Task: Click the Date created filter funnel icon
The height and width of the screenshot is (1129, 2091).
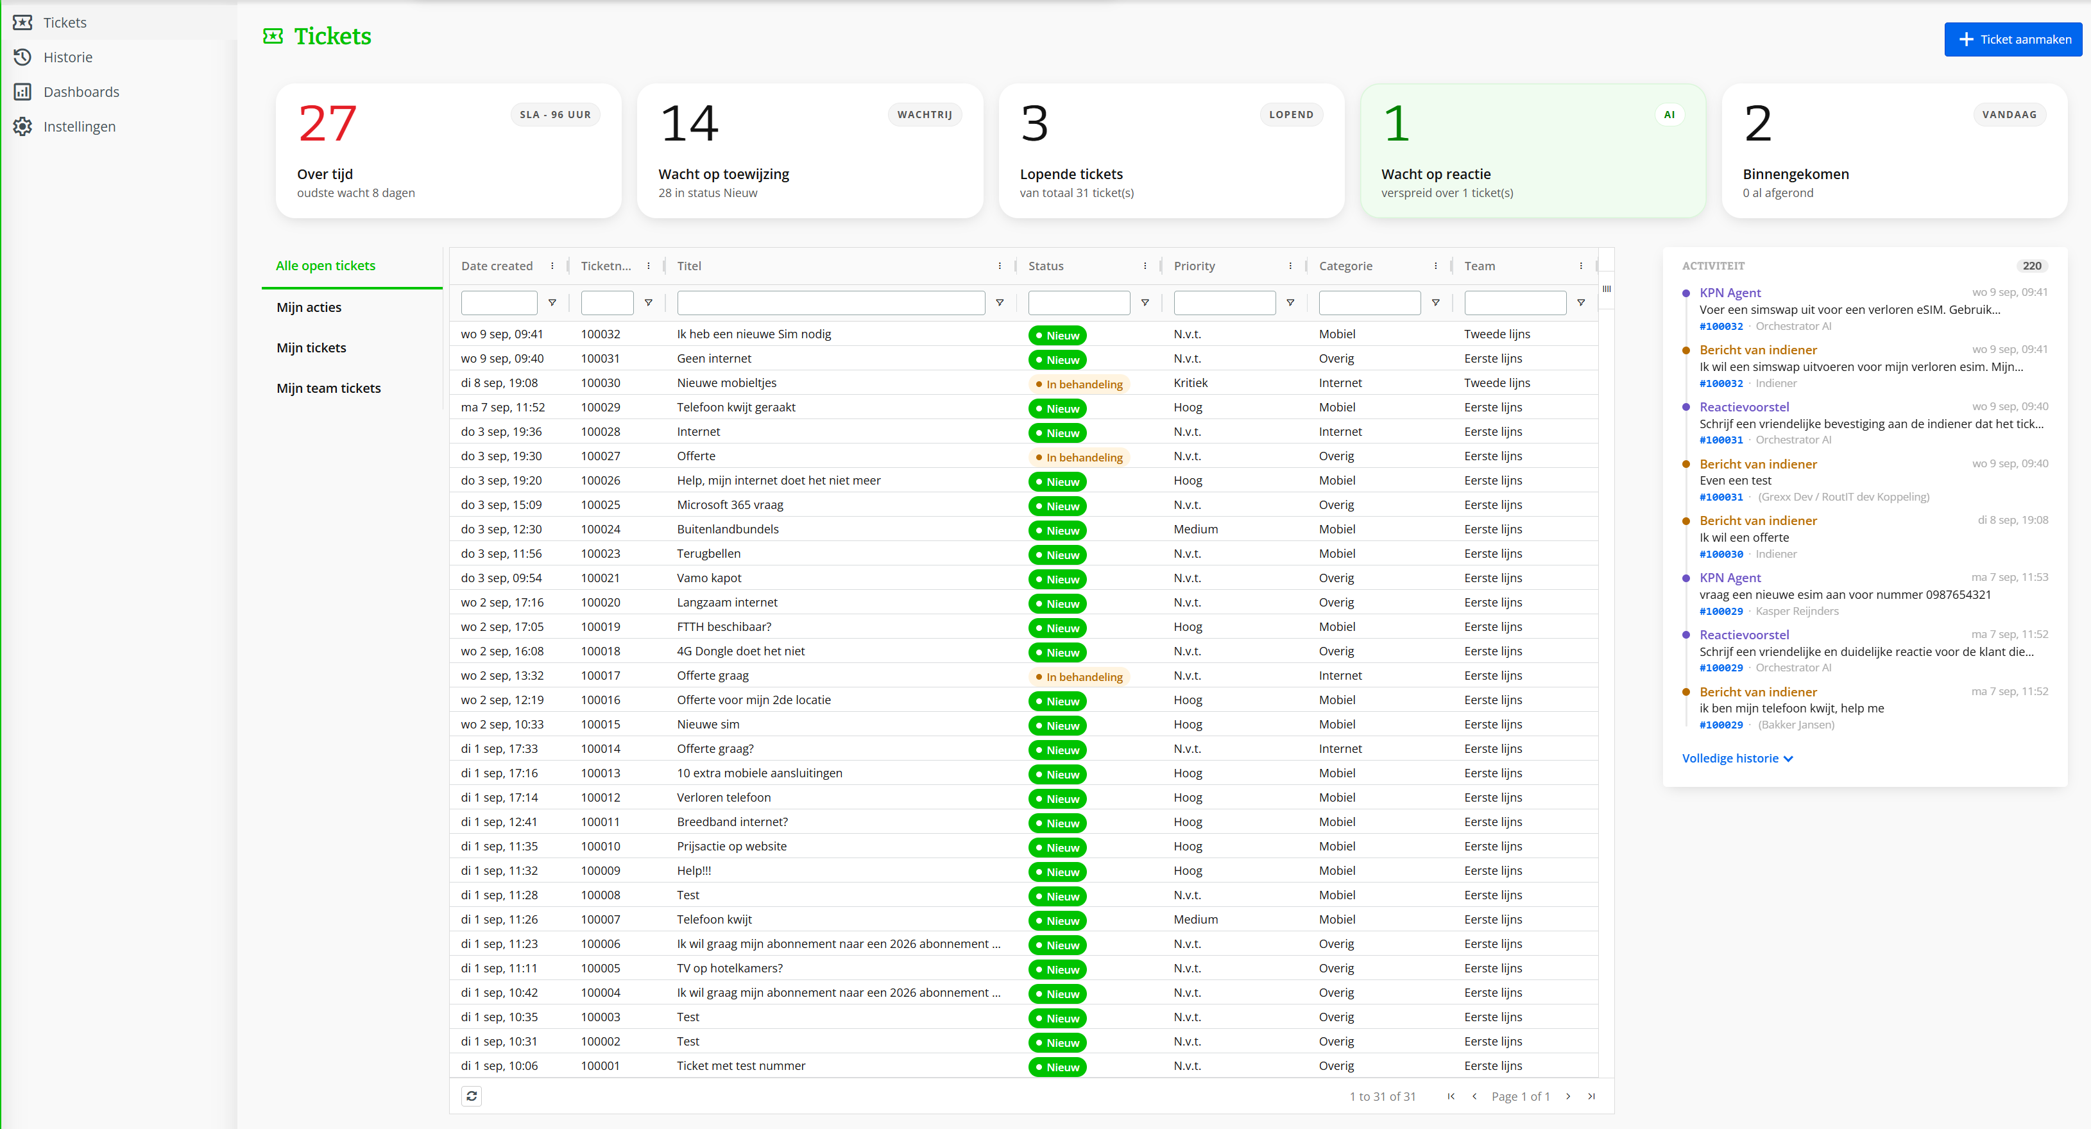Action: (552, 303)
